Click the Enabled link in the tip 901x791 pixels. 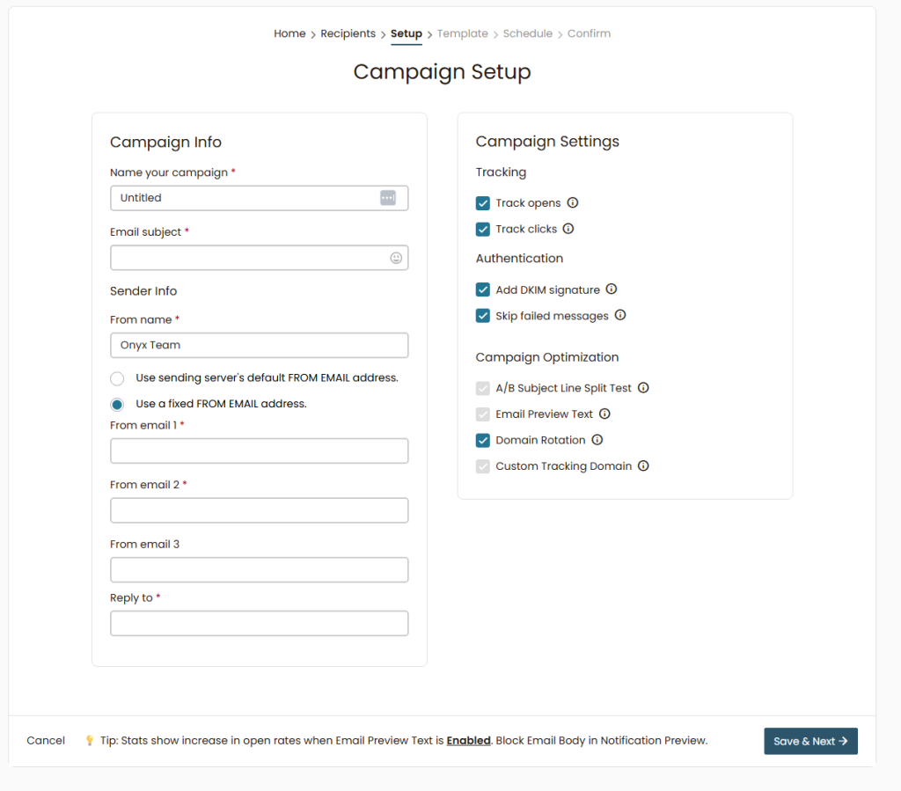[468, 741]
